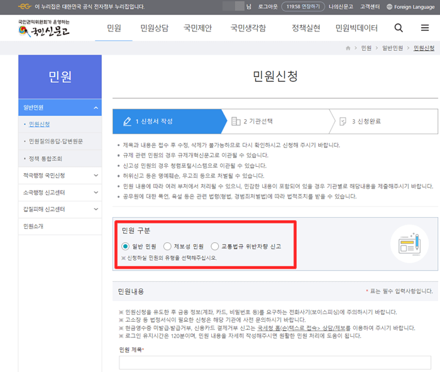This screenshot has height=372, width=440.
Task: Open 정책 통합조회 sidebar item
Action: click(45, 159)
